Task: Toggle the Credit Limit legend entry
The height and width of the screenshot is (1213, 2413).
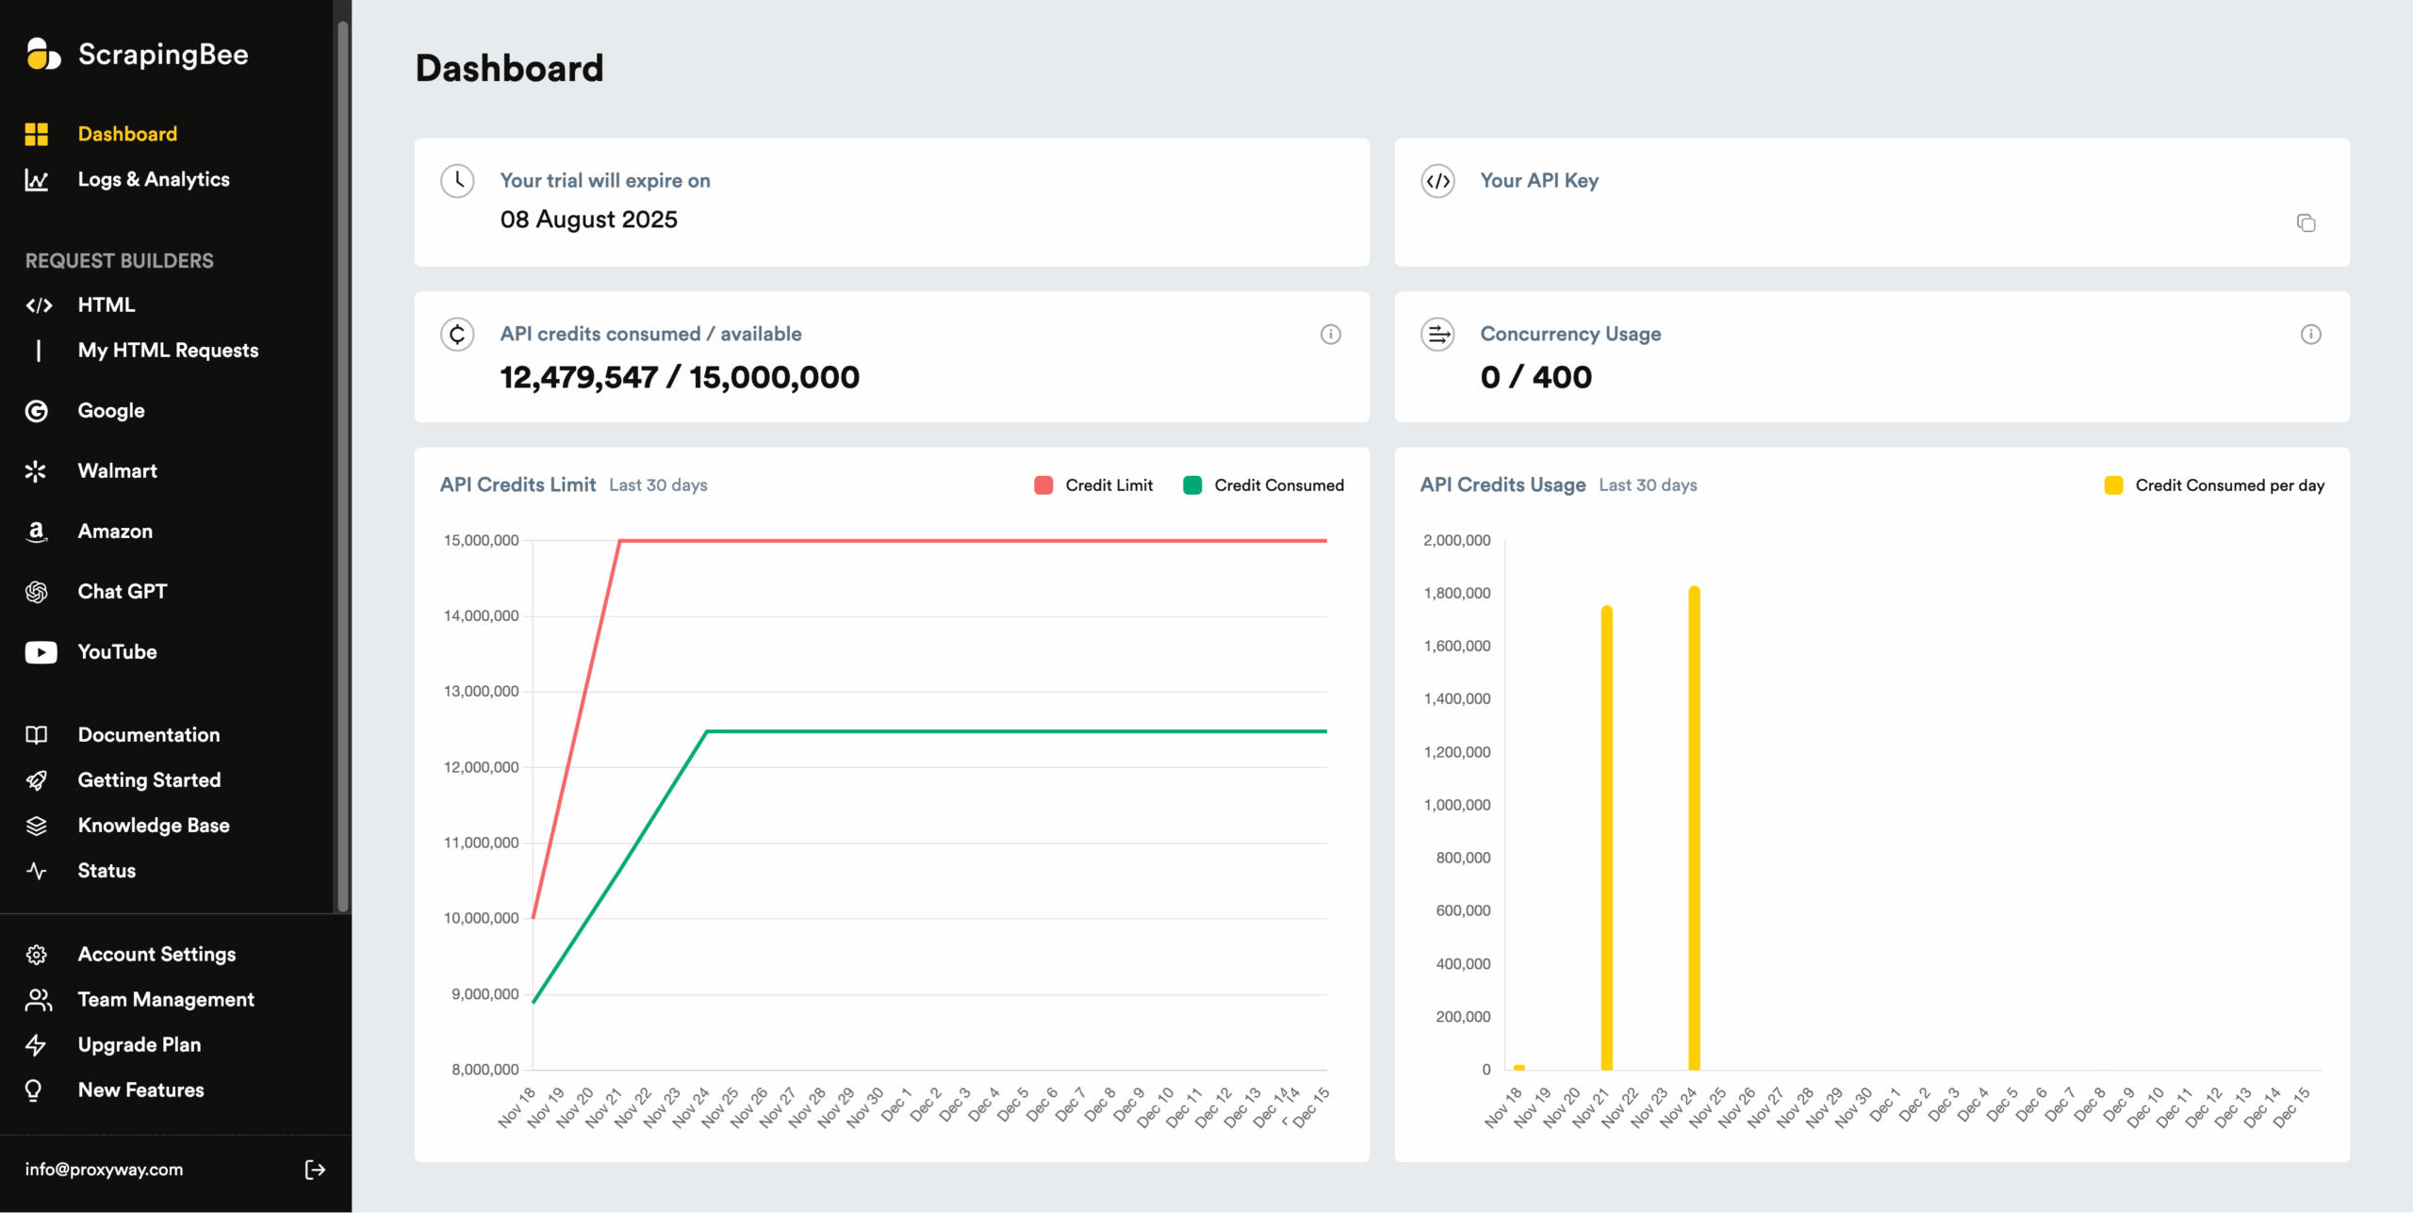Action: pyautogui.click(x=1093, y=484)
